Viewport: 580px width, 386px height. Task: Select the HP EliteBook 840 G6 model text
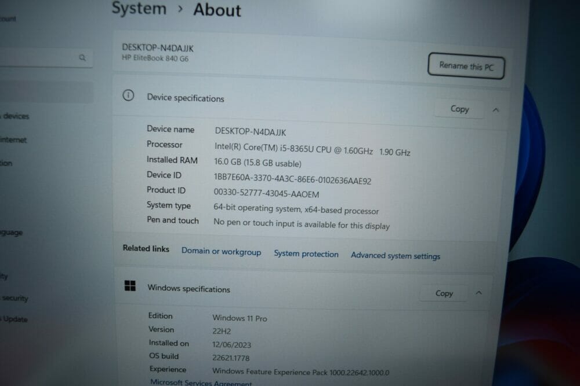coord(155,58)
